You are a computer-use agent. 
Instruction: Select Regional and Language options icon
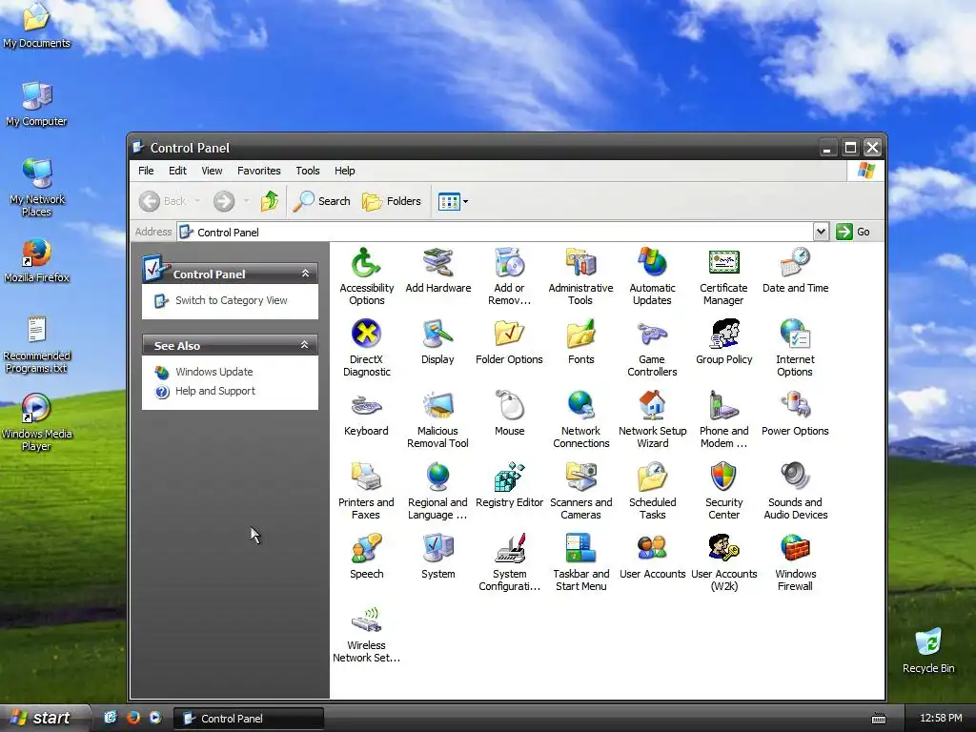437,491
